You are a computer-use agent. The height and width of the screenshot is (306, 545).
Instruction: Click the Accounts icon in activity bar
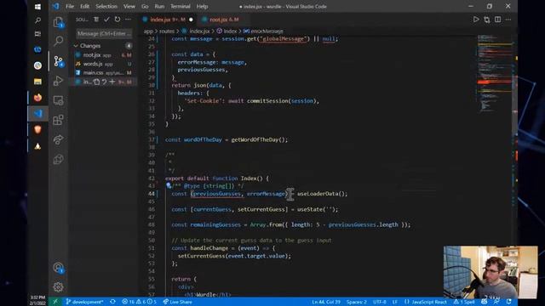59,268
